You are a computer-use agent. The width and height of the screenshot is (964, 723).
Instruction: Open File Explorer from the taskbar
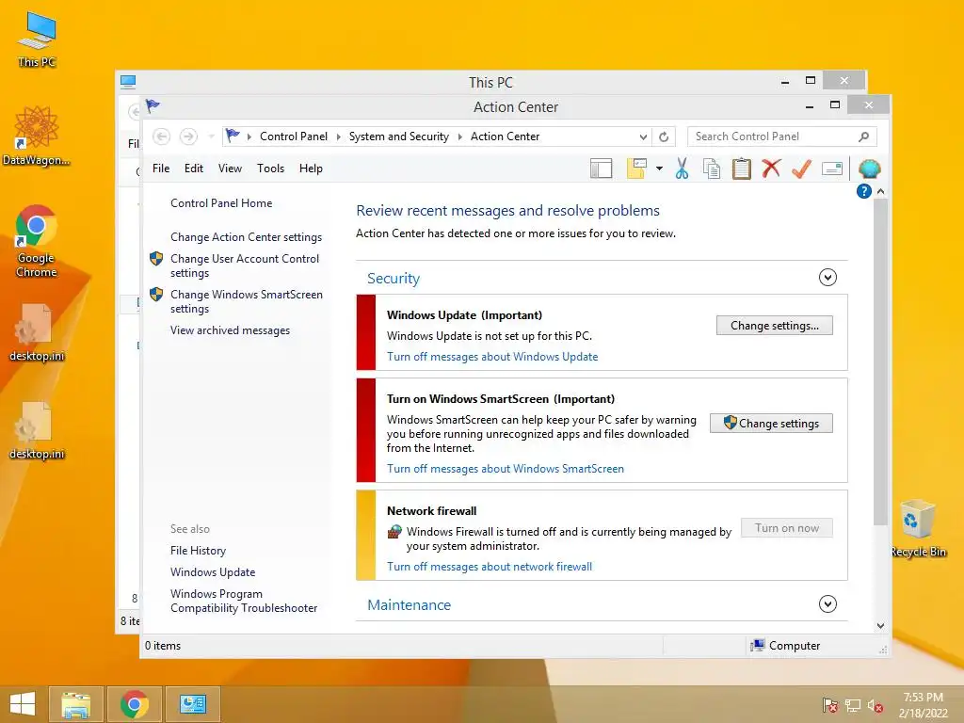coord(75,704)
